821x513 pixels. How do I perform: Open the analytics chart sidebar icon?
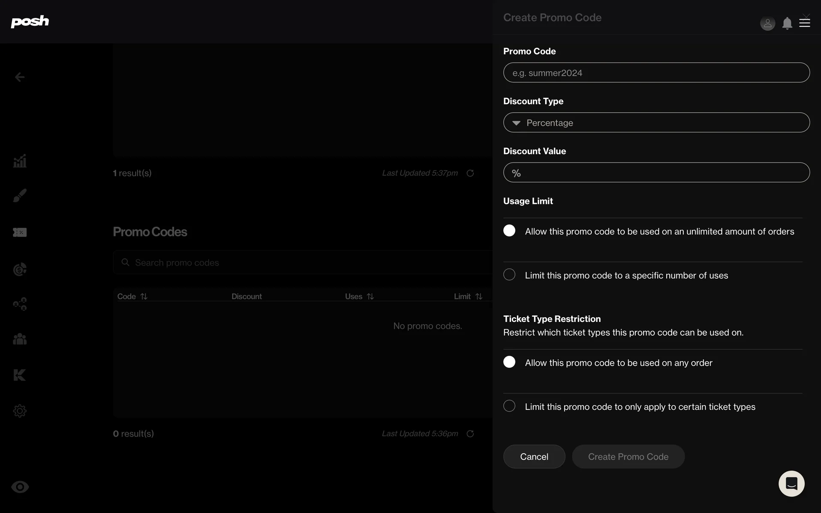coord(20,161)
